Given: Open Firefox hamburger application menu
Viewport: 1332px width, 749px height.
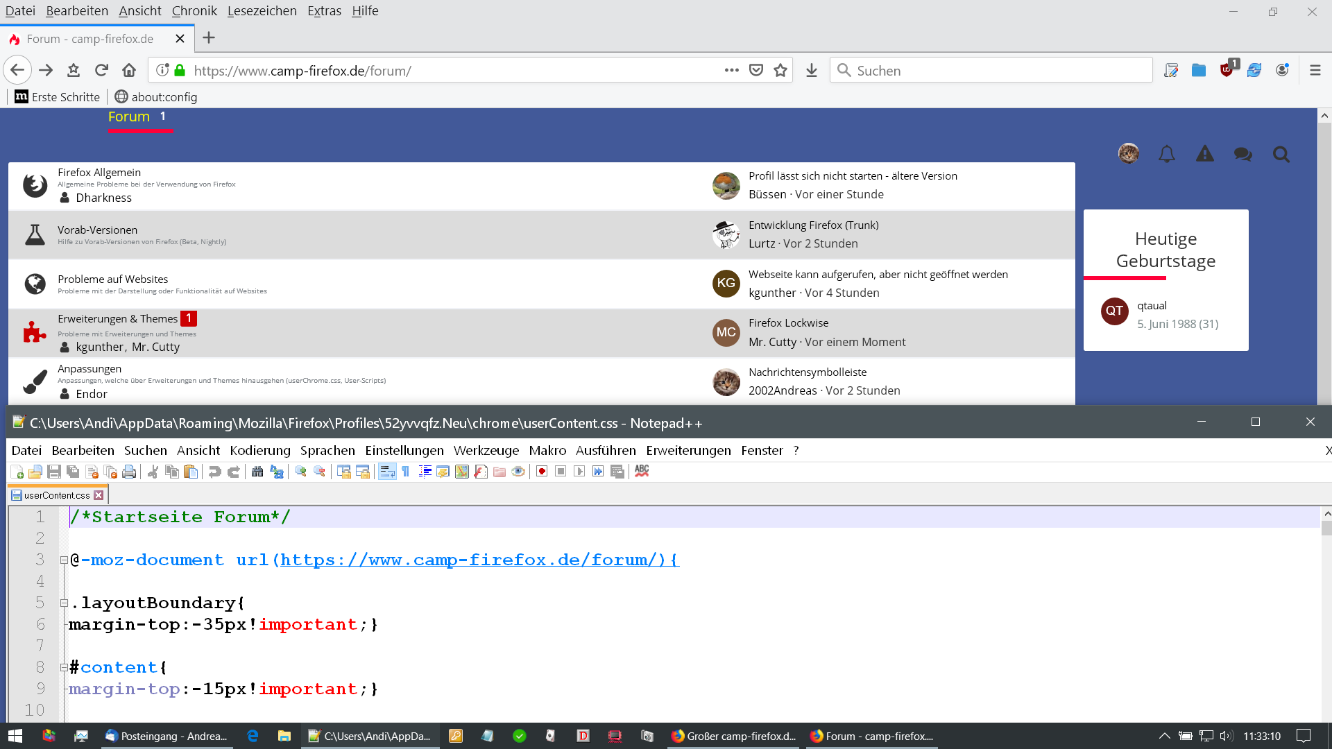Looking at the screenshot, I should point(1315,71).
